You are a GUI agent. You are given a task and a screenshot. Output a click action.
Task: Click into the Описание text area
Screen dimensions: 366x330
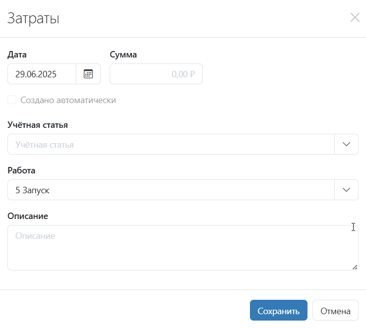[183, 248]
